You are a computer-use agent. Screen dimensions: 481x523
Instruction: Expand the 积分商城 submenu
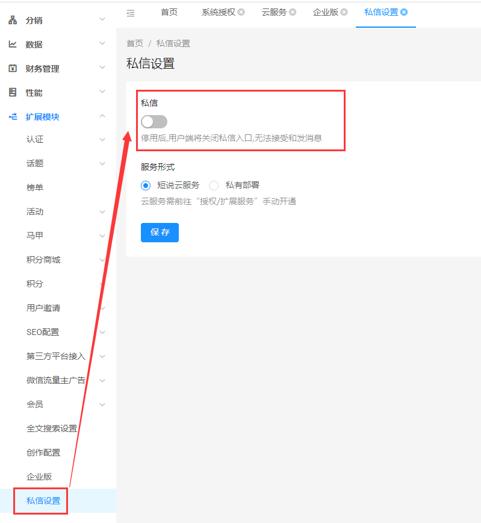pyautogui.click(x=102, y=260)
